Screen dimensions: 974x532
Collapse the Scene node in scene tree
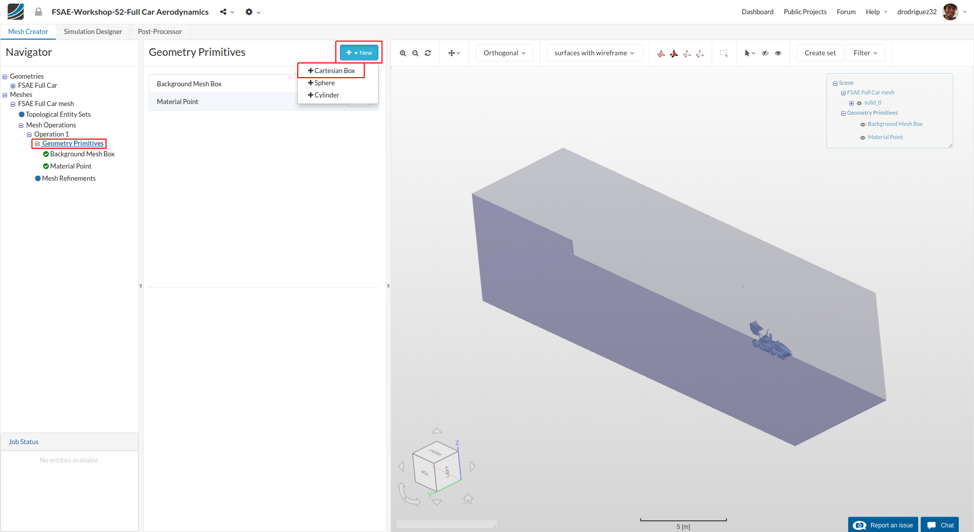pyautogui.click(x=835, y=83)
